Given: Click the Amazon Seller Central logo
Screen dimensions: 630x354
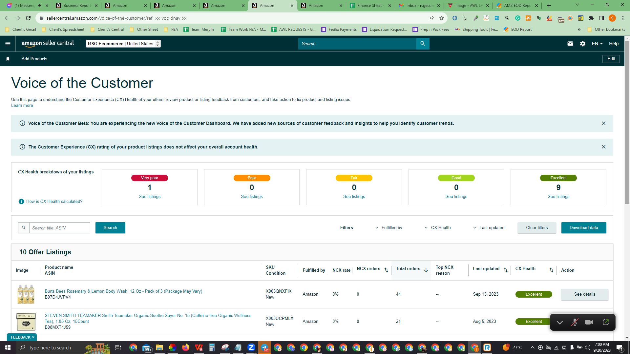Looking at the screenshot, I should 48,44.
